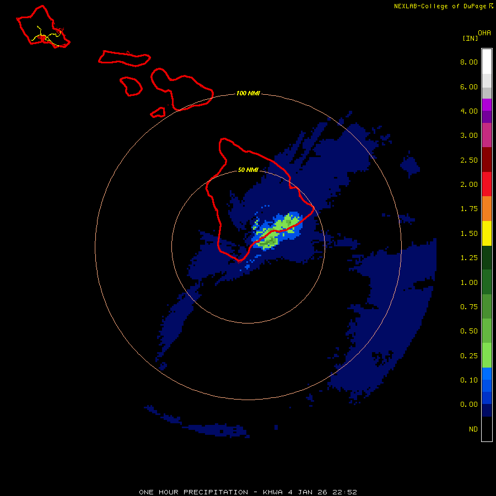Click the 6.00 legend value
The height and width of the screenshot is (496, 496).
(x=469, y=87)
